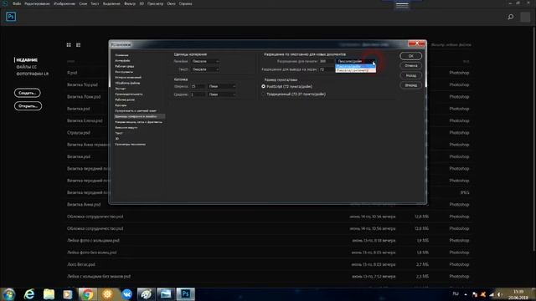Screen dimensions: 536x301
Task: Open the Файл menu
Action: [17, 3]
